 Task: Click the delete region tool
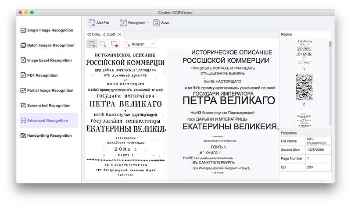[114, 44]
